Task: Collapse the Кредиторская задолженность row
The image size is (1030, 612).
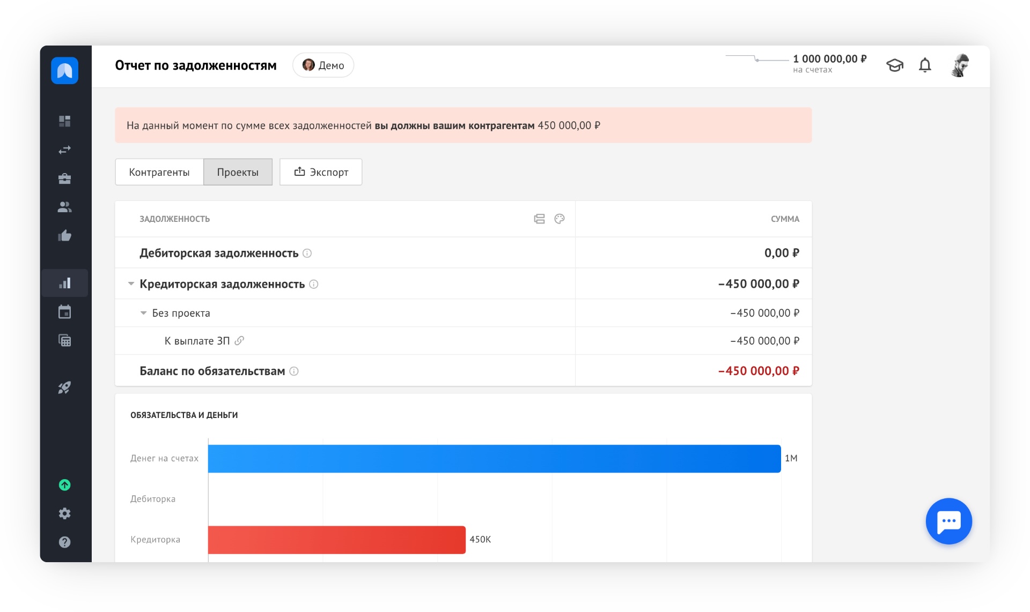Action: tap(131, 283)
